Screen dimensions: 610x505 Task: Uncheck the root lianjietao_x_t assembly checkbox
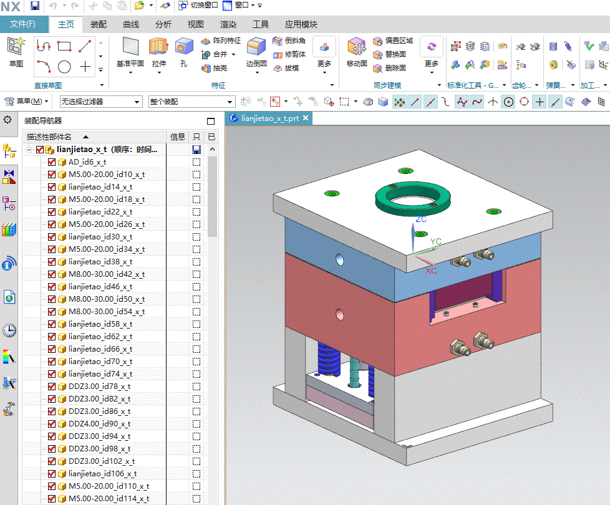(40, 150)
